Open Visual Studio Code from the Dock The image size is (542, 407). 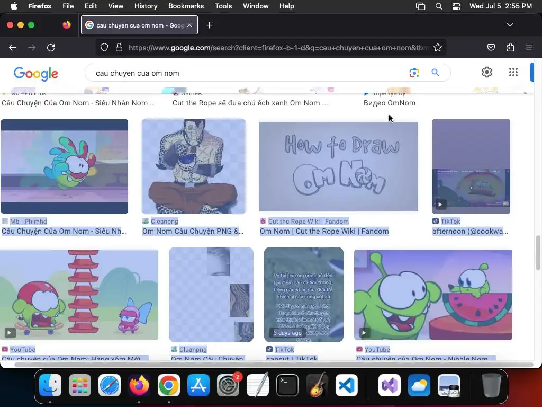[x=346, y=385]
